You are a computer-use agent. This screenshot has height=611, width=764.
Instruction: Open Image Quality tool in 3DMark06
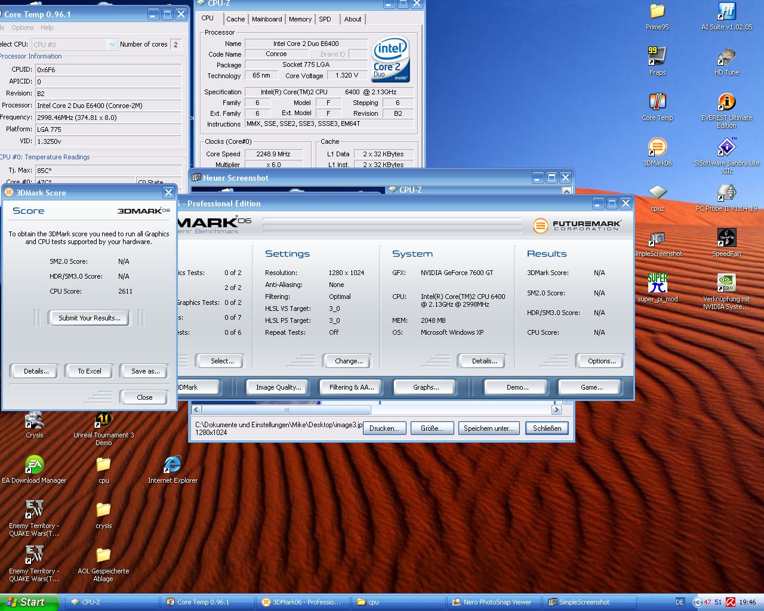tap(279, 387)
